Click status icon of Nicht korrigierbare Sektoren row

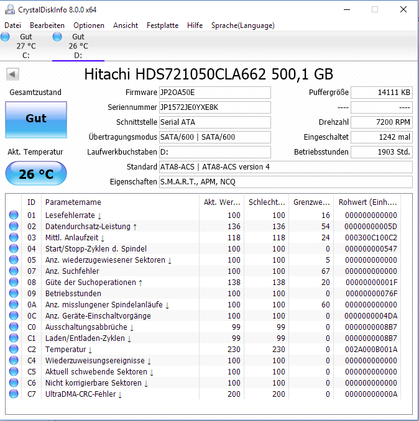pos(14,383)
